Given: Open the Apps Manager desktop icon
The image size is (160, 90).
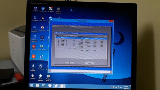Looking at the screenshot, I should [x=33, y=67].
